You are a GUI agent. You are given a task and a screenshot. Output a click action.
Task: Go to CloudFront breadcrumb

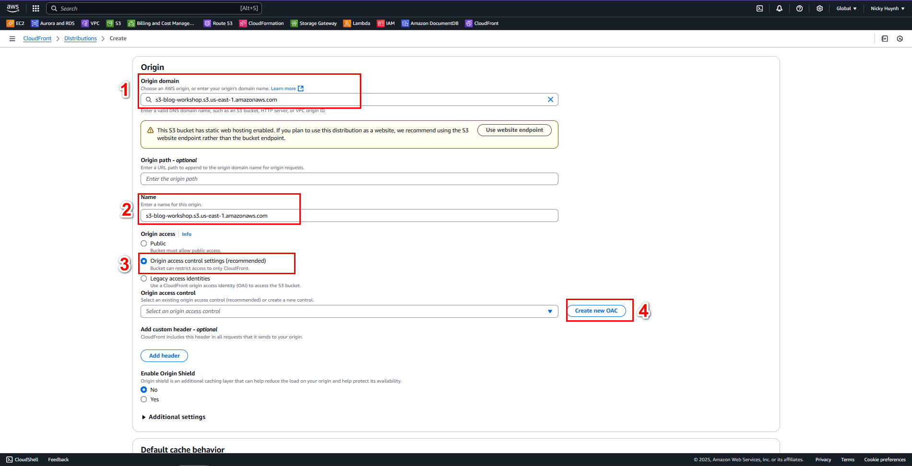pos(37,38)
